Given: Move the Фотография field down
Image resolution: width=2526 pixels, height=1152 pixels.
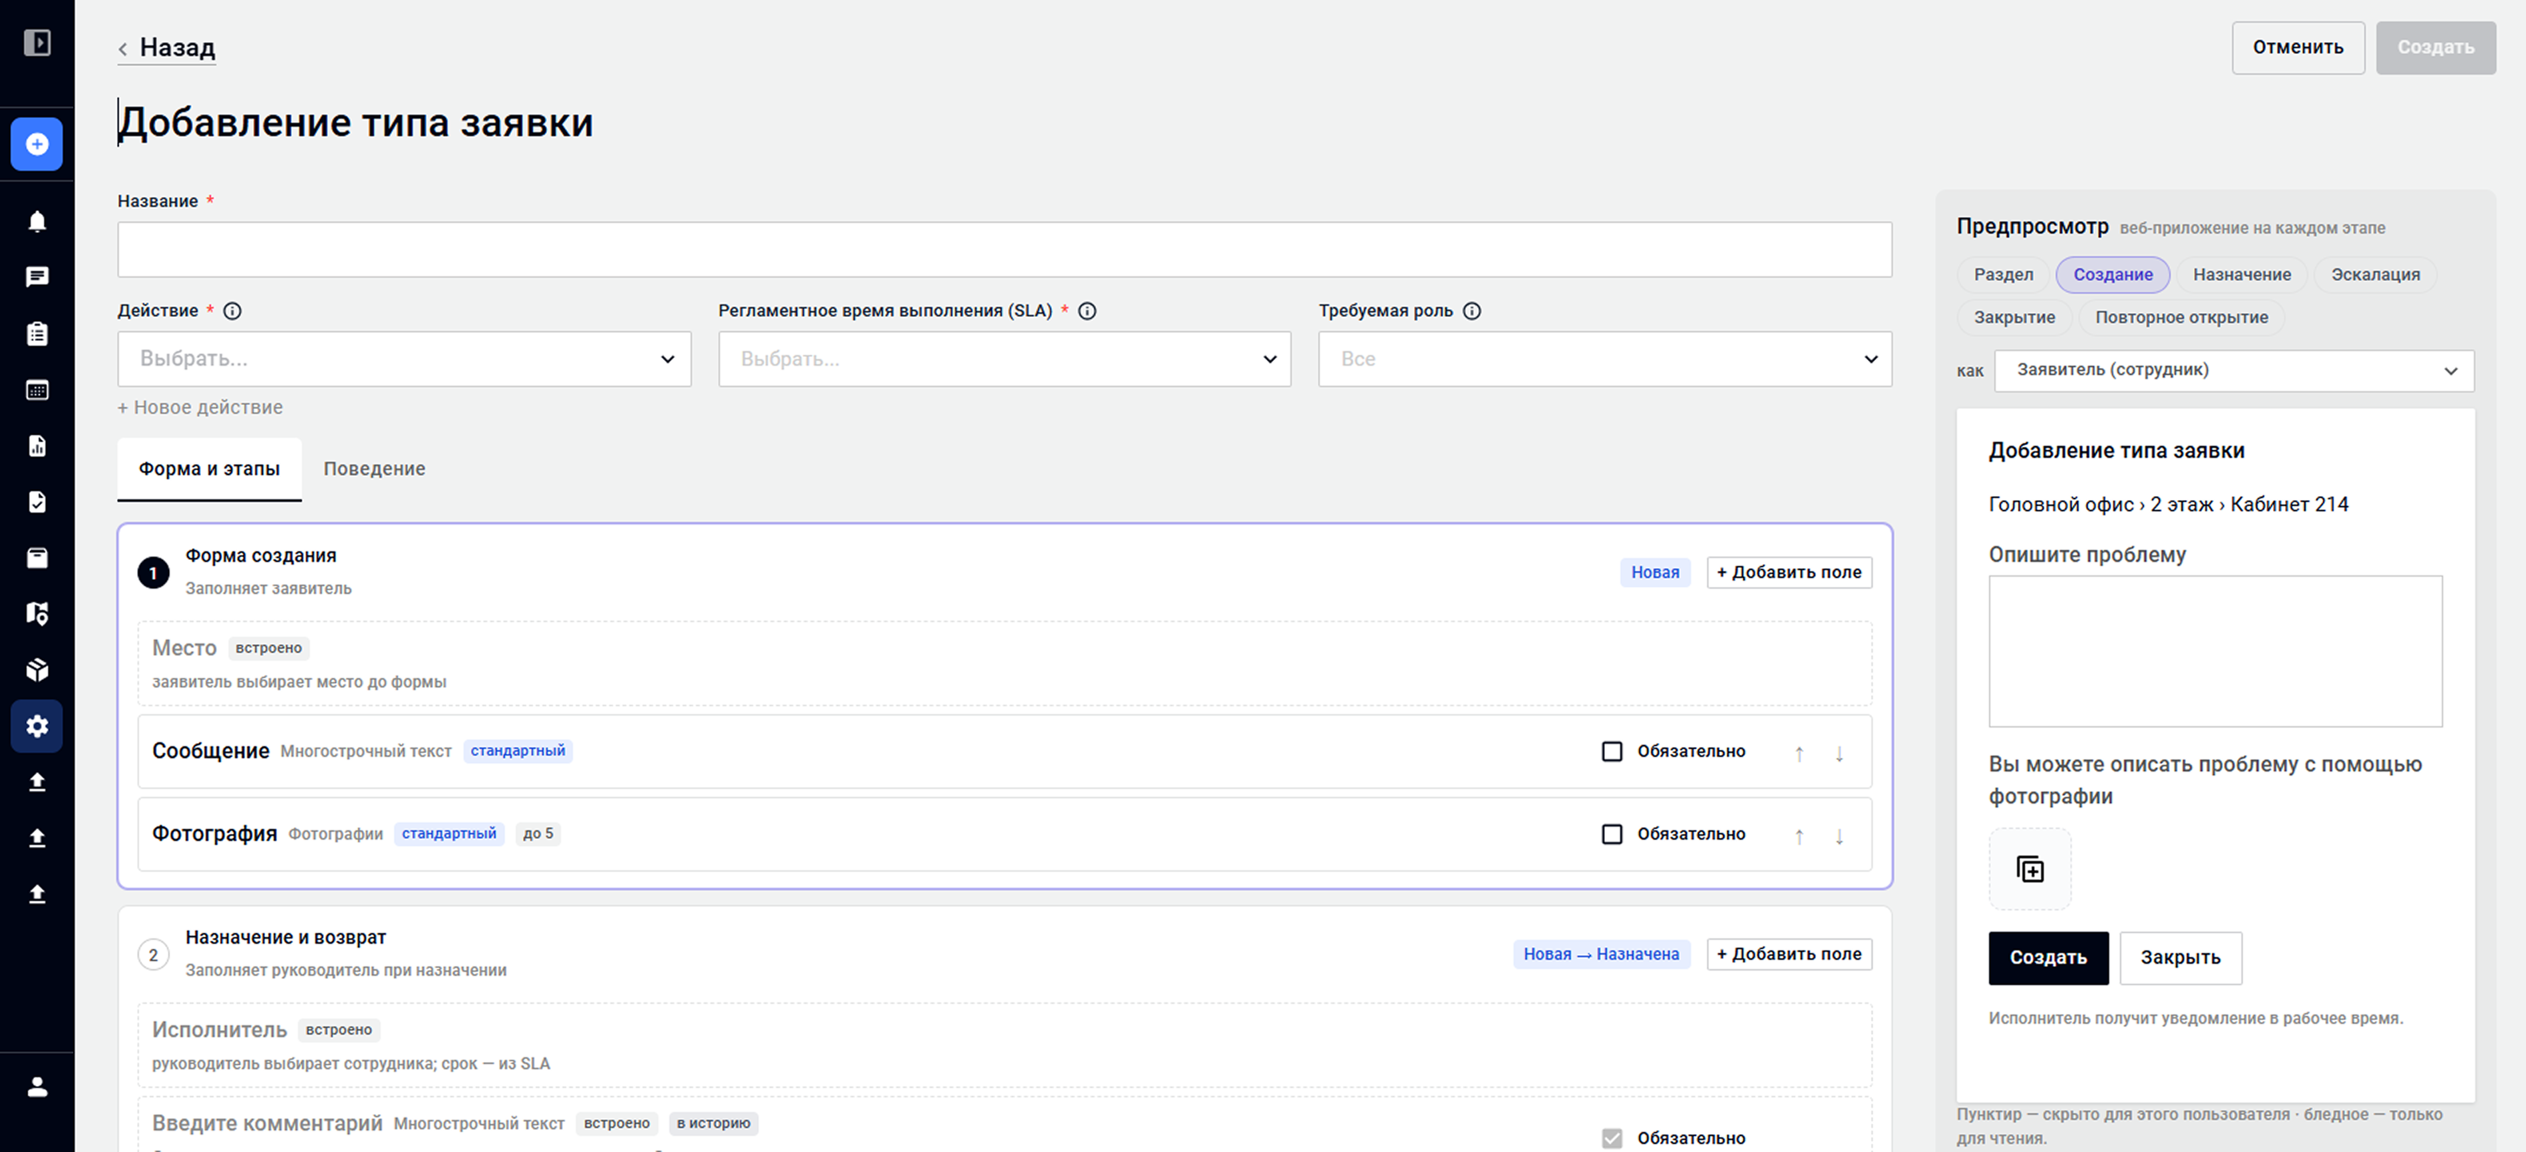Looking at the screenshot, I should point(1839,836).
